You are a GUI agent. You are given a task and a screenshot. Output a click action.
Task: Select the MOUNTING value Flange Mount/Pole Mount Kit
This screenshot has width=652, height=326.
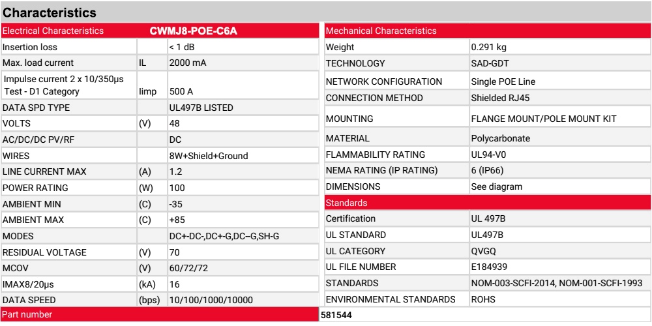click(544, 119)
